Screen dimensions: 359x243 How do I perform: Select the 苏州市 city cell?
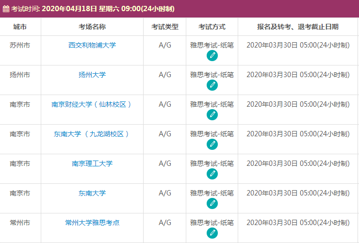[20, 45]
